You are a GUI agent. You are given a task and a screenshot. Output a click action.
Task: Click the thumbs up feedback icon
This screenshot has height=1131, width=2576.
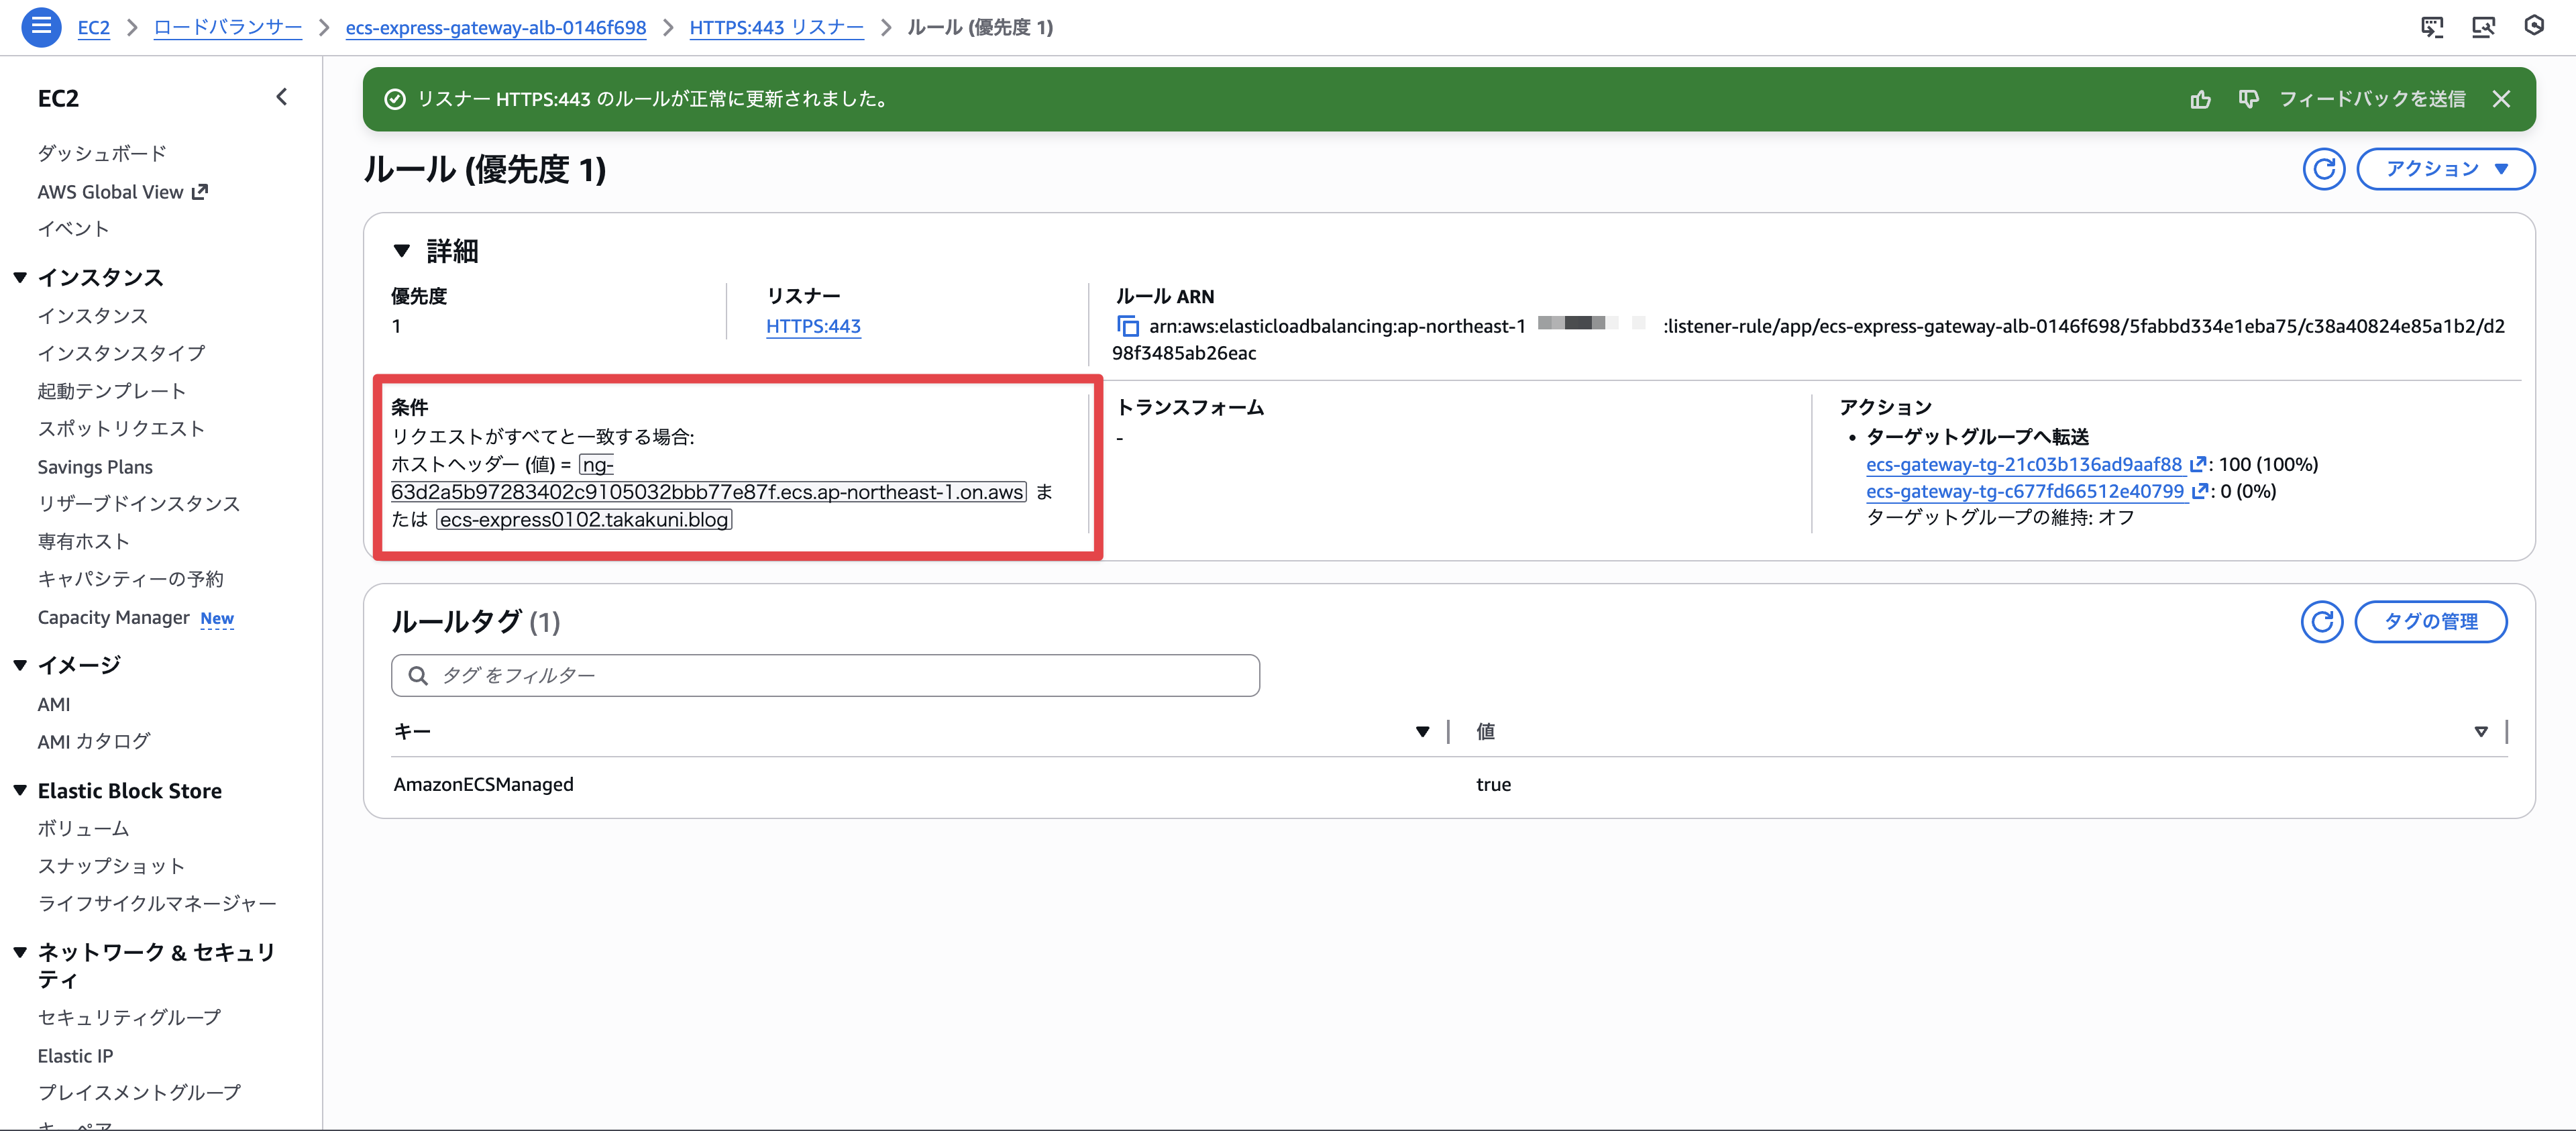pos(2200,99)
